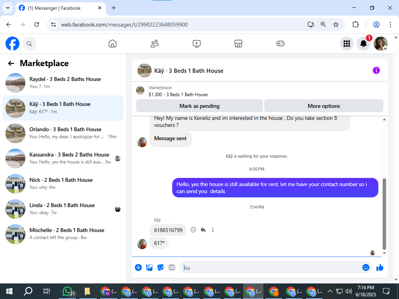Image resolution: width=399 pixels, height=299 pixels.
Task: Open Raydel 3 Beds 2 Baths House chat
Action: tap(63, 83)
